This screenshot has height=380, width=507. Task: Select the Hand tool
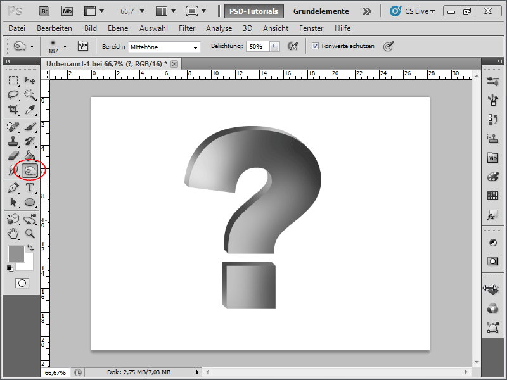pos(13,234)
